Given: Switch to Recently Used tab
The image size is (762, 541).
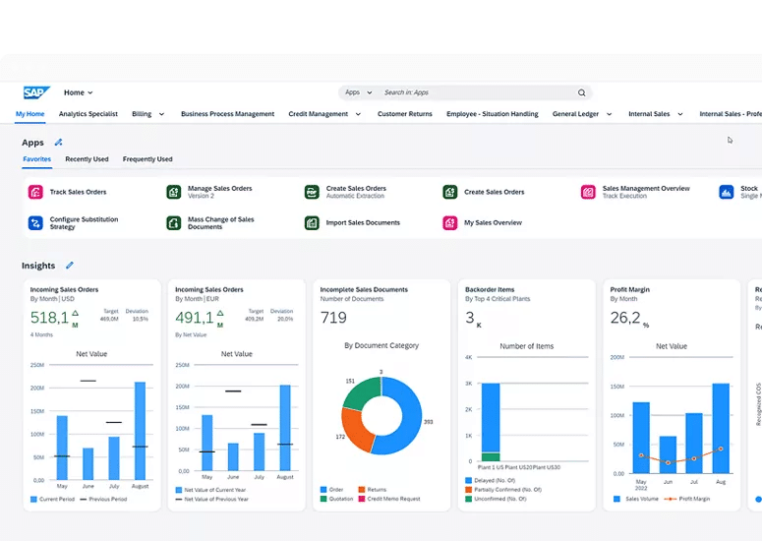Looking at the screenshot, I should (x=87, y=159).
